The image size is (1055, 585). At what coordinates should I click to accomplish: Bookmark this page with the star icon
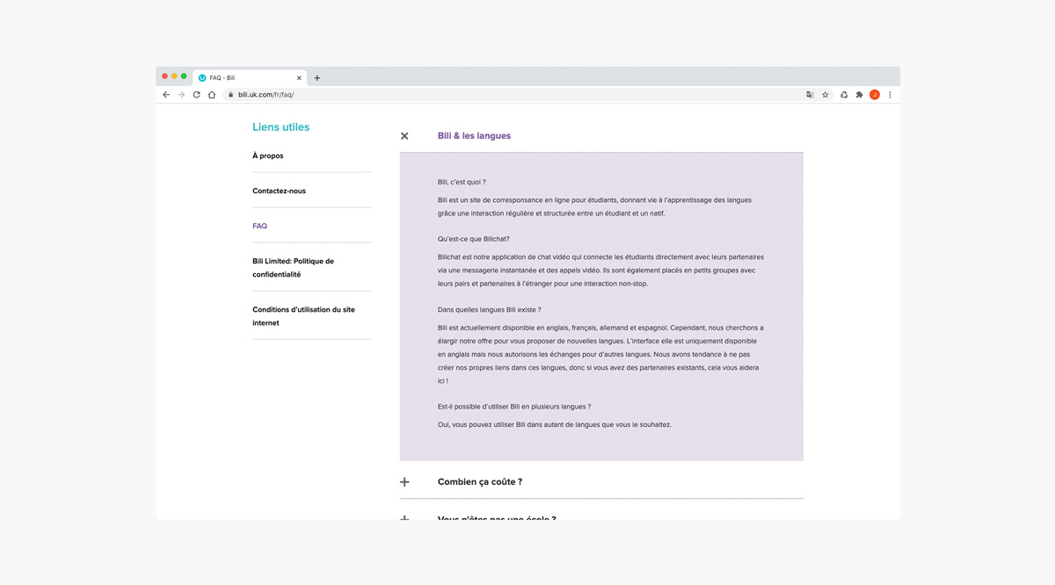pyautogui.click(x=826, y=95)
